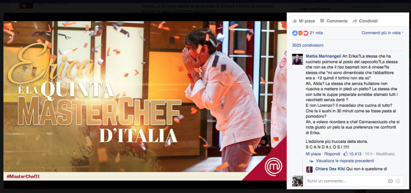Image resolution: width=411 pixels, height=193 pixels.
Task: Click the thumbs-up icon next to 10.413
Action: pyautogui.click(x=346, y=154)
